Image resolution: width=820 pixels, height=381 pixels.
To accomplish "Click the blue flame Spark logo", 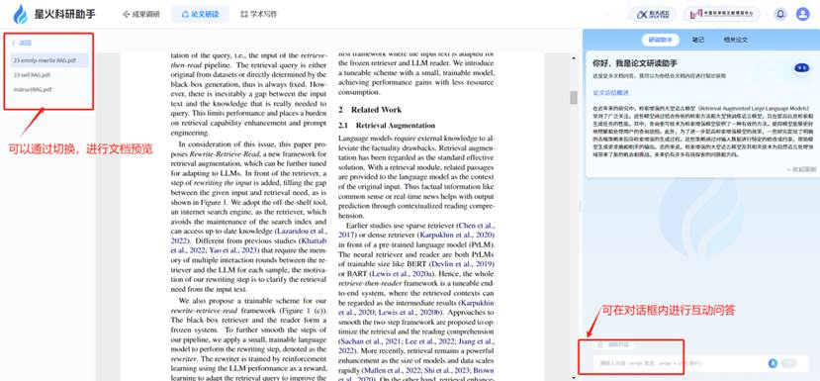I will [x=21, y=14].
